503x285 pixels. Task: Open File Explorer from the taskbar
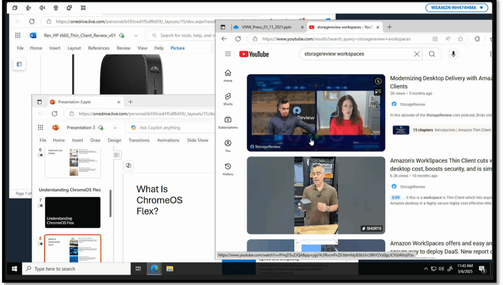(x=170, y=269)
